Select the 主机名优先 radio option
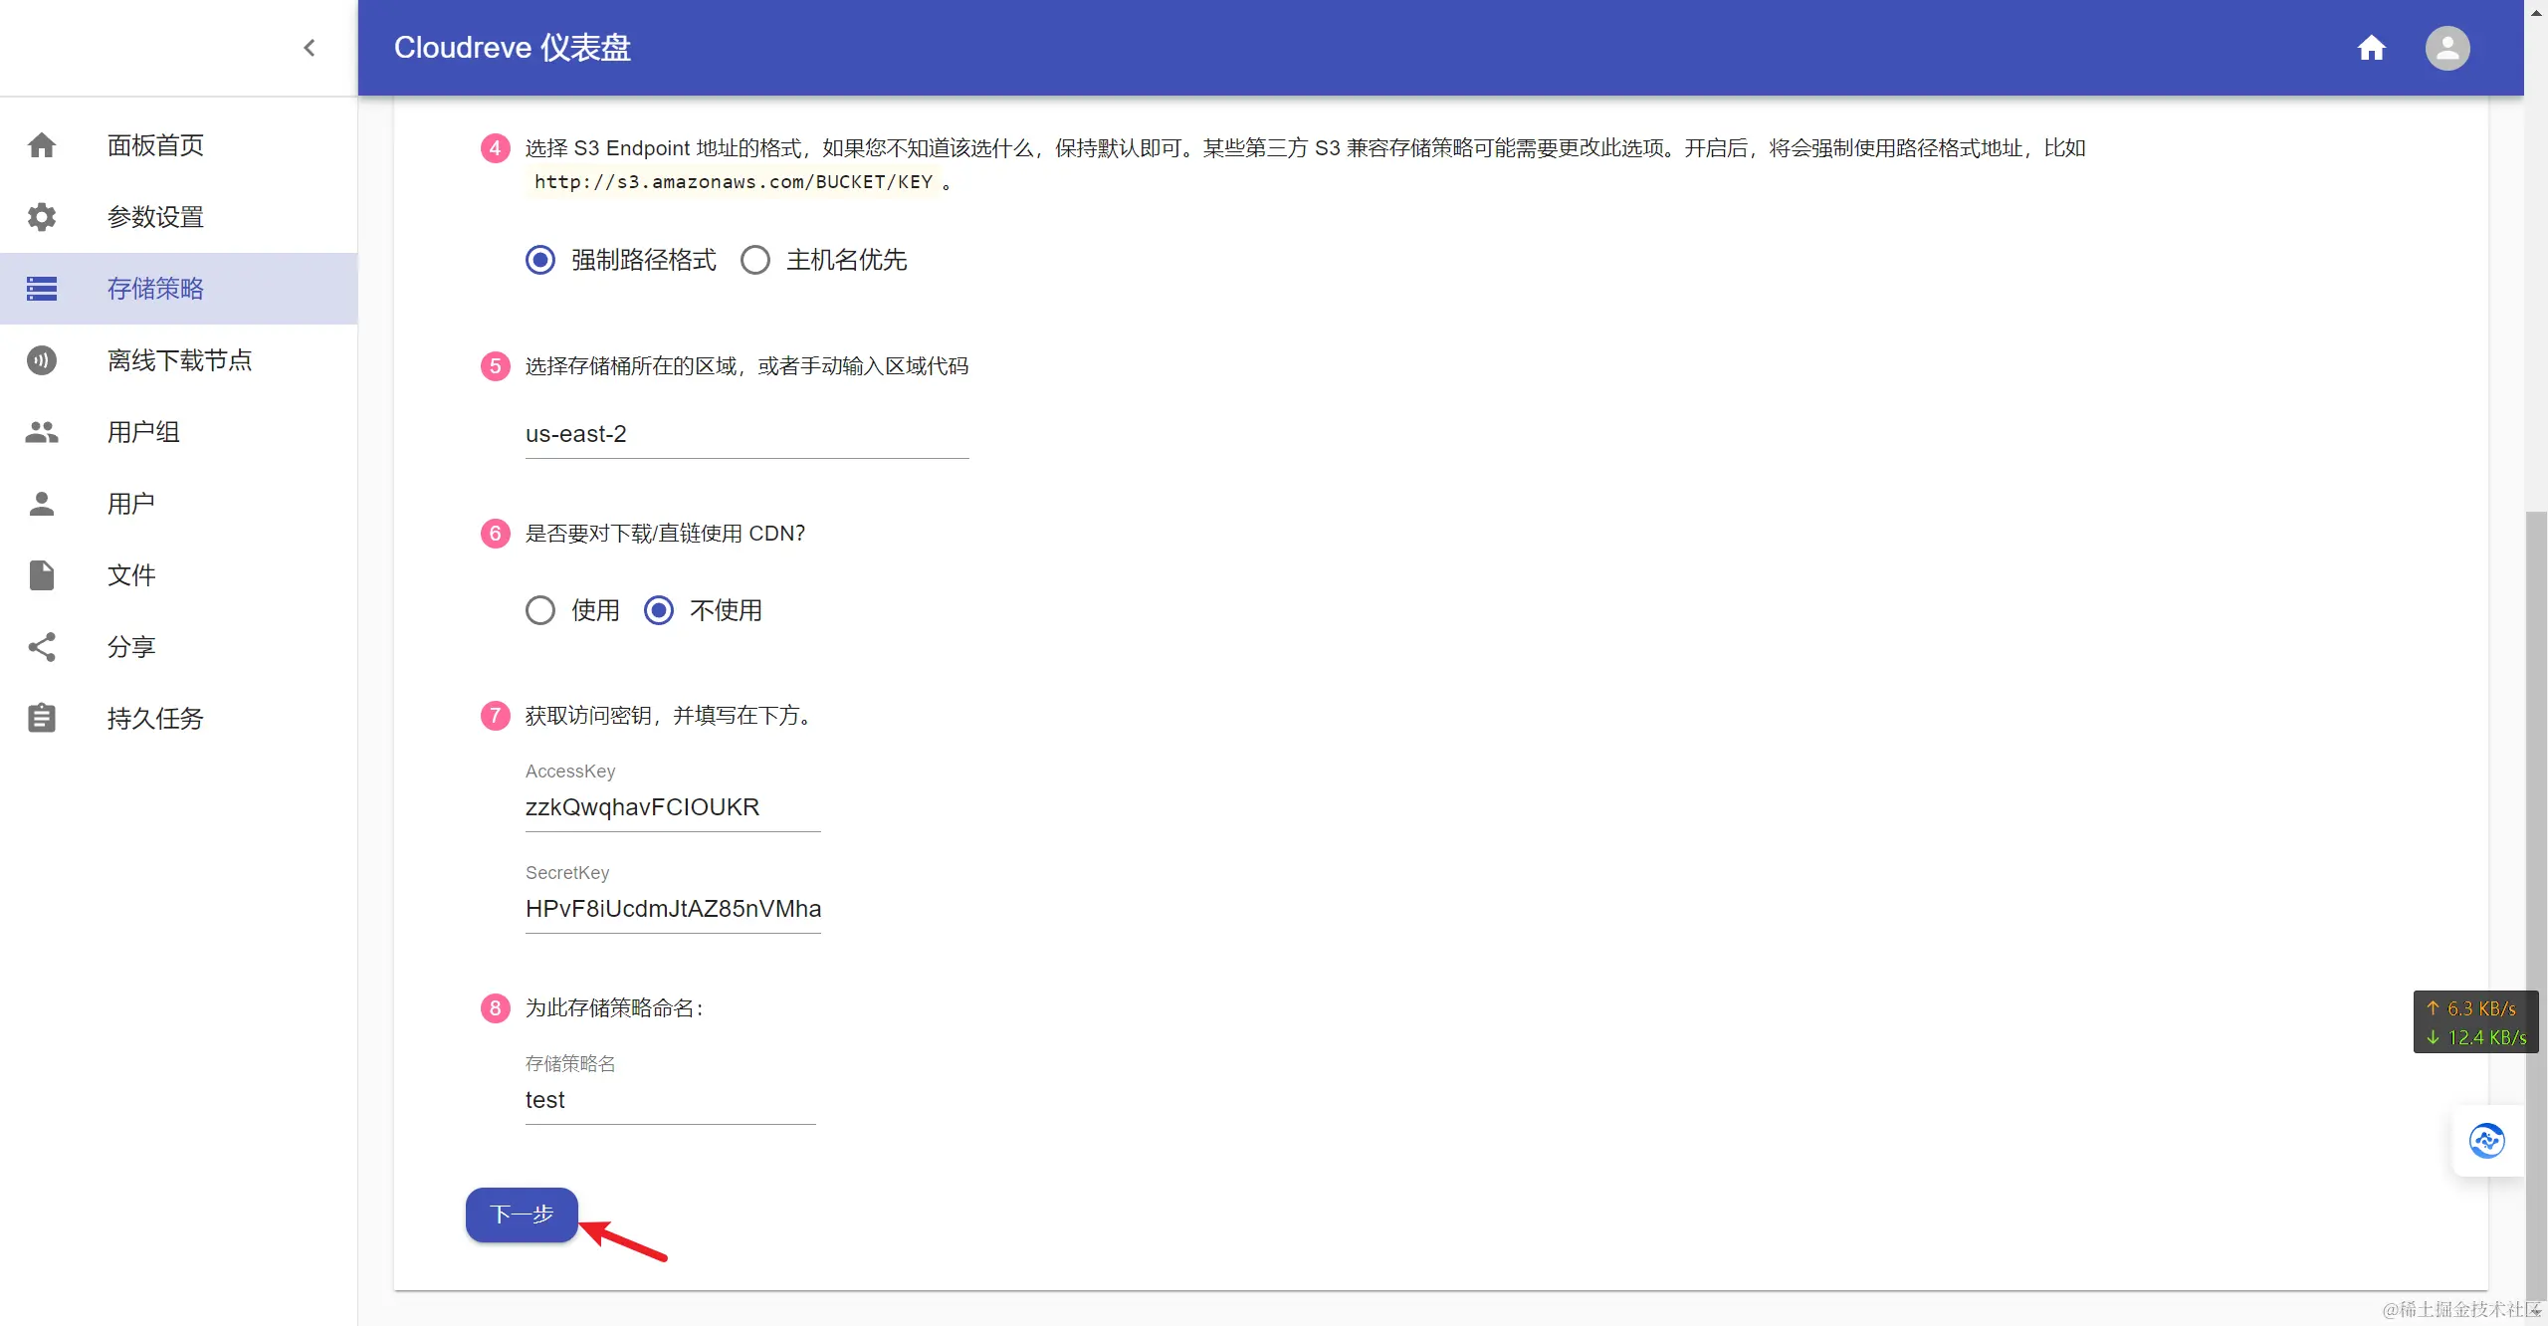This screenshot has height=1326, width=2548. (x=755, y=261)
